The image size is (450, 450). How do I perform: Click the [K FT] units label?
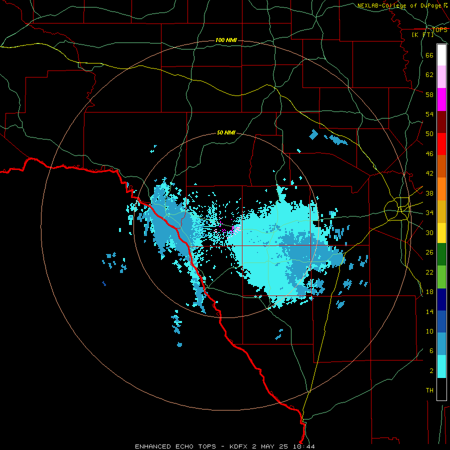(422, 34)
